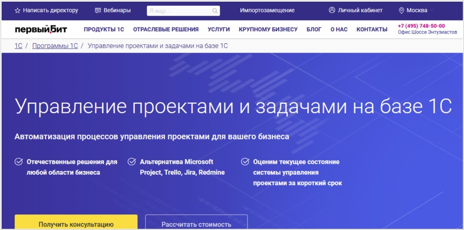
Task: Click the 1С breadcrumb link
Action: (18, 46)
